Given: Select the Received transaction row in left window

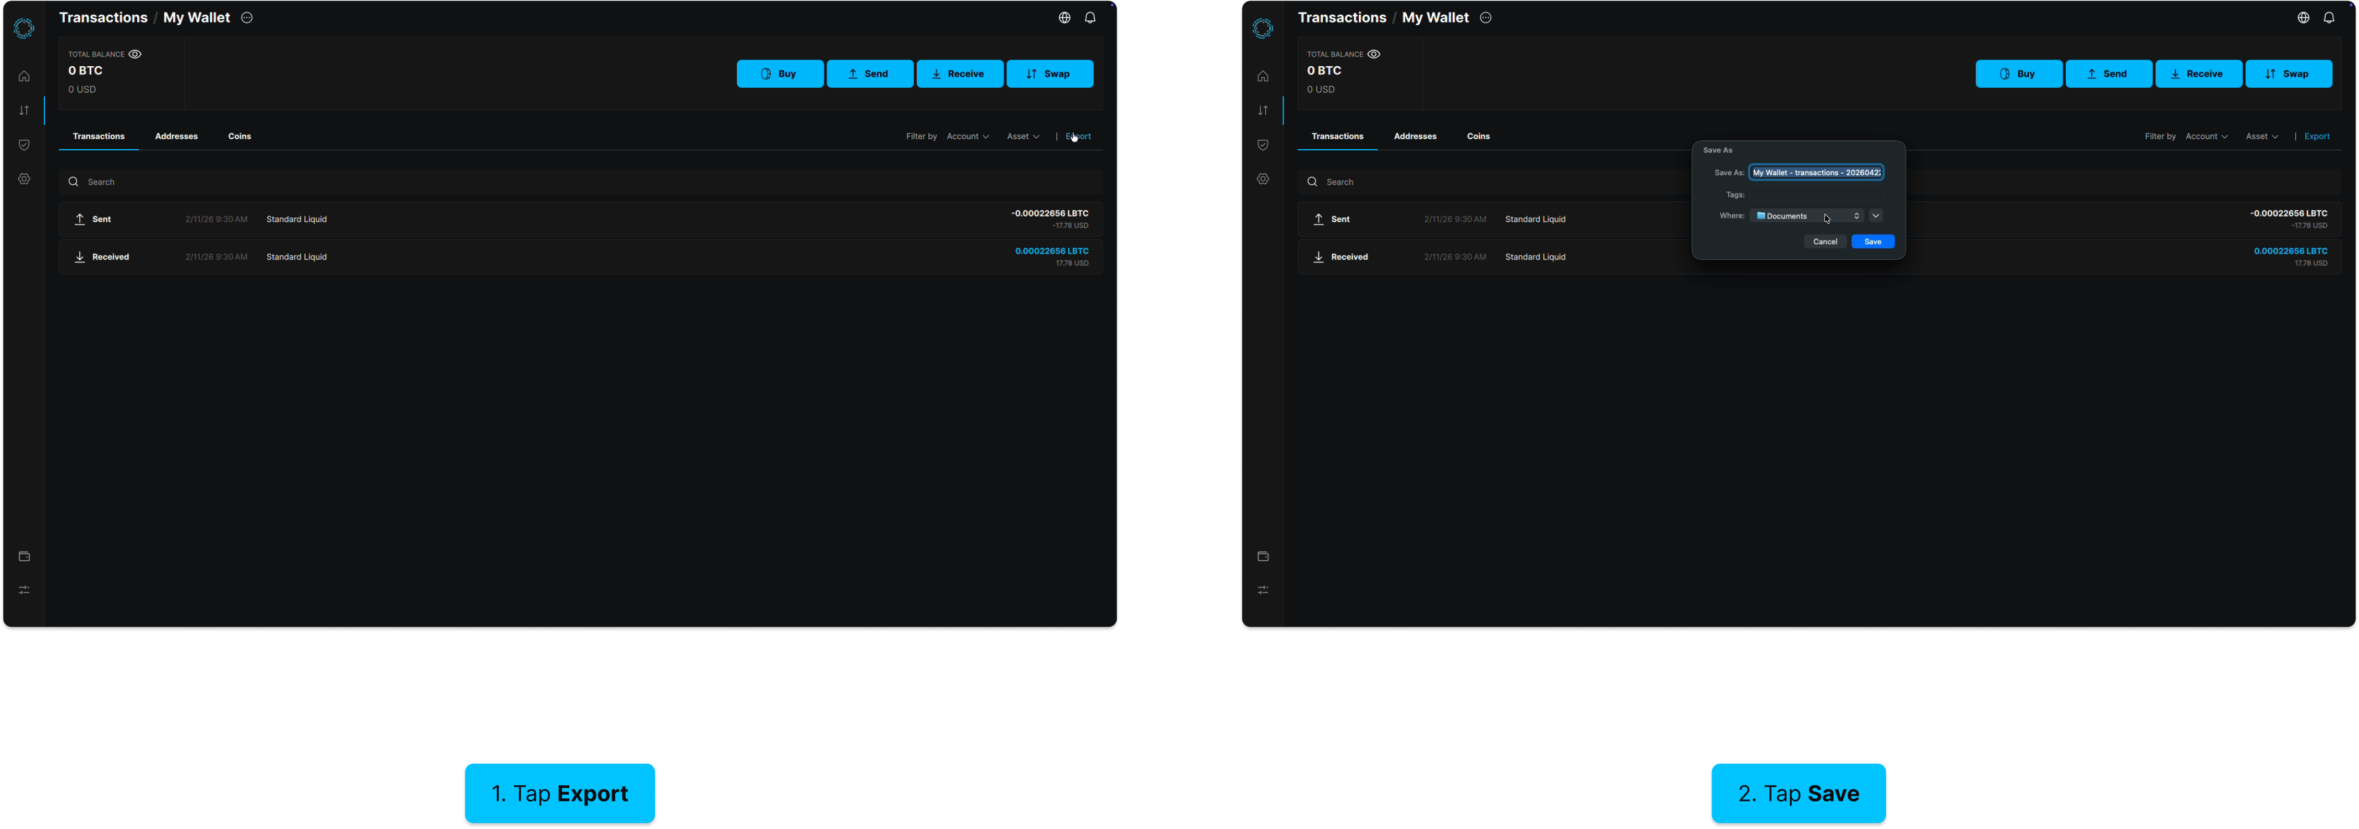Looking at the screenshot, I should (x=581, y=257).
